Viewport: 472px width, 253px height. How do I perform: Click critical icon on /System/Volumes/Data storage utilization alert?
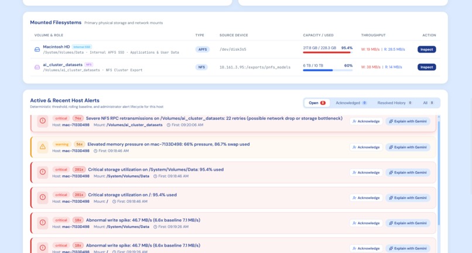coord(42,172)
